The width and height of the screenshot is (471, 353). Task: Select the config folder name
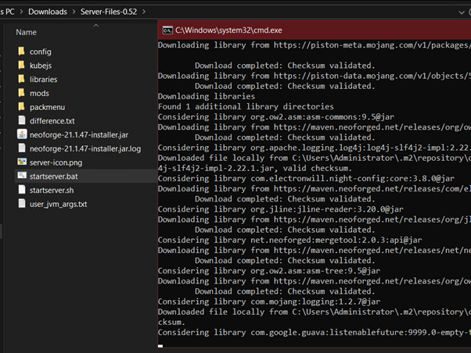tap(40, 52)
